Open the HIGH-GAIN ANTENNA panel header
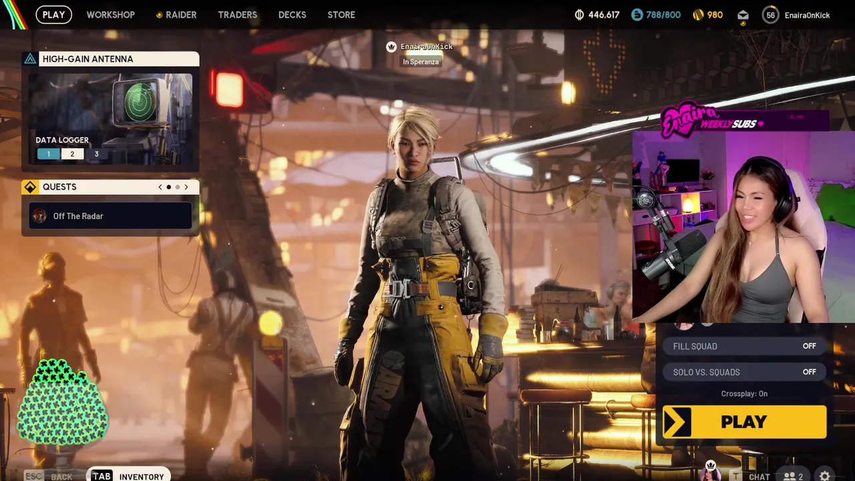The image size is (855, 481). tap(111, 59)
